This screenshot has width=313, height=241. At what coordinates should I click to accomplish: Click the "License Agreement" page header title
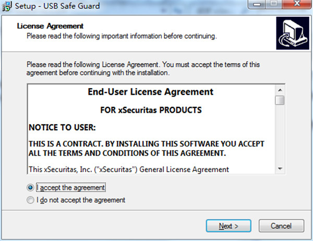coord(51,26)
